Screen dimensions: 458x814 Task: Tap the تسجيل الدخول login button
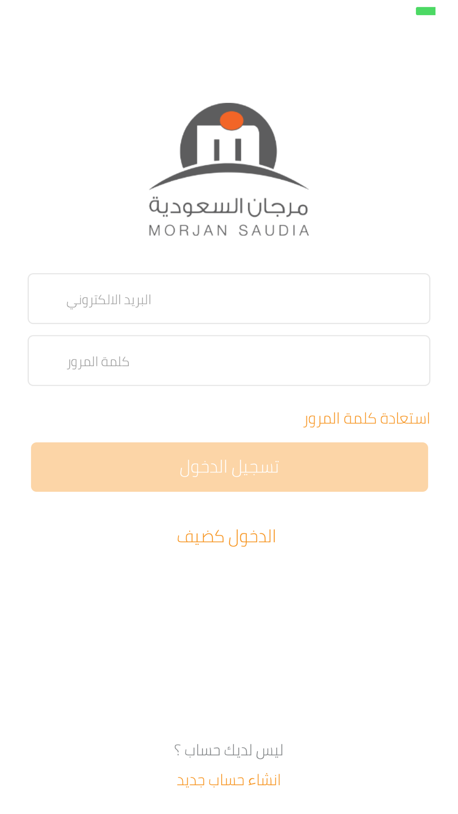click(x=229, y=467)
